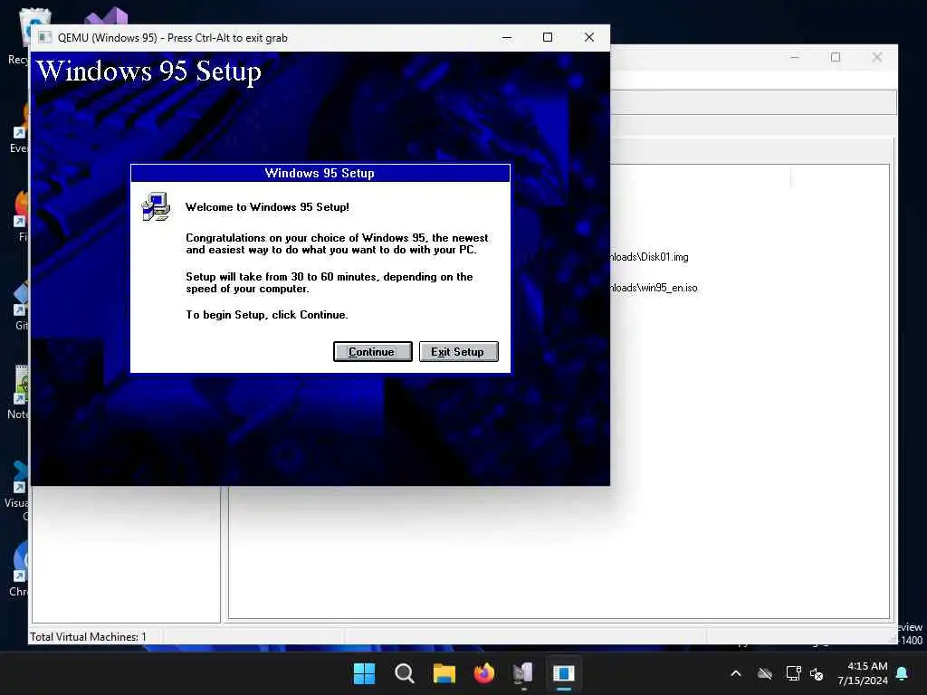Screen dimensions: 927x695
Task: Open taskbar Search
Action: (405, 673)
